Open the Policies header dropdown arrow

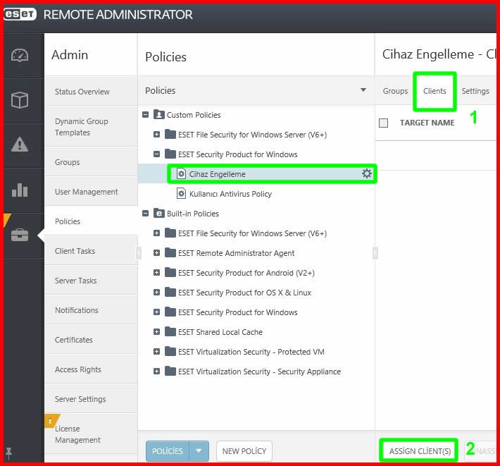coord(363,90)
